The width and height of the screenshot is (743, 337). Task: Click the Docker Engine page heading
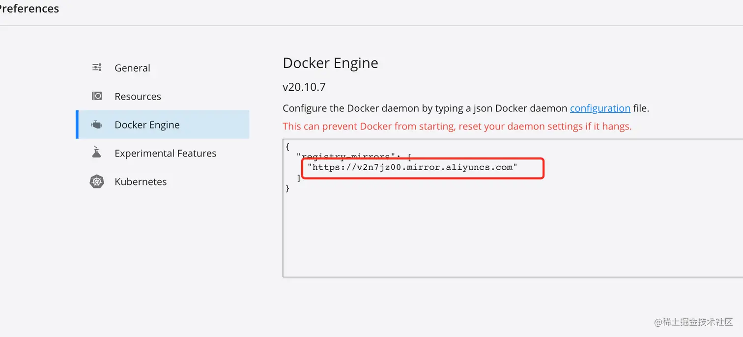330,63
